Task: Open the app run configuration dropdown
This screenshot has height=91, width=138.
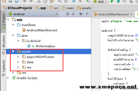Action: pyautogui.click(x=100, y=1)
